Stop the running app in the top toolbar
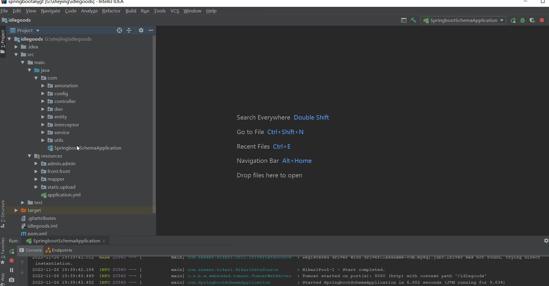Viewport: 549px width, 286px height. coord(542,20)
